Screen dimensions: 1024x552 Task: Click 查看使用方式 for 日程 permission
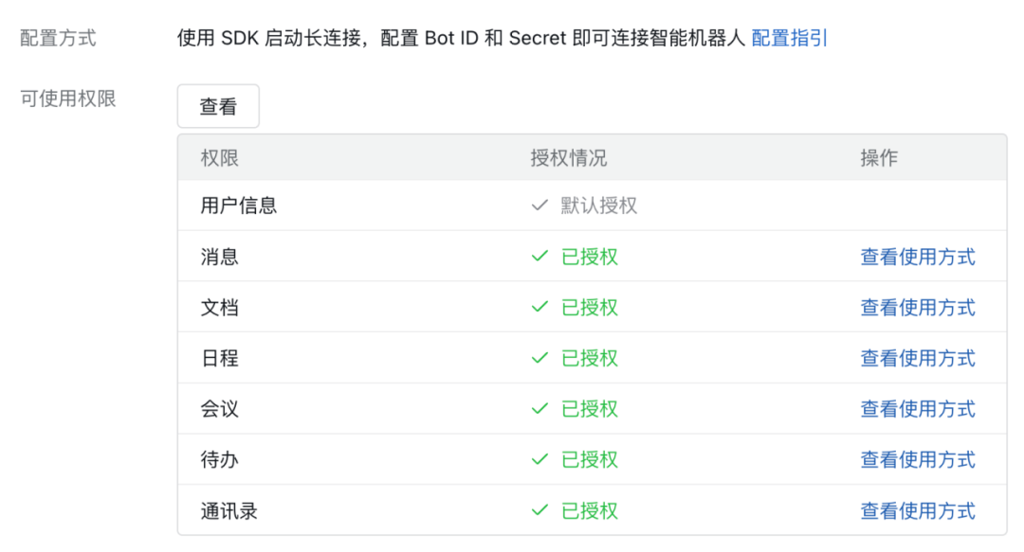pos(917,358)
